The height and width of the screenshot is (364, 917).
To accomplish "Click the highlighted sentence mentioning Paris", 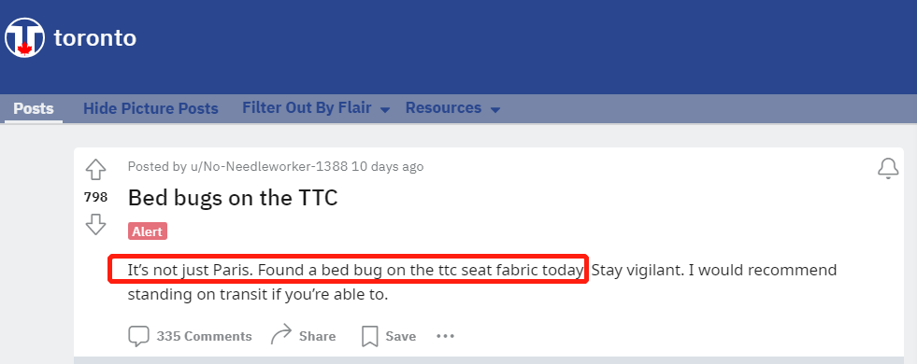I will click(x=348, y=270).
